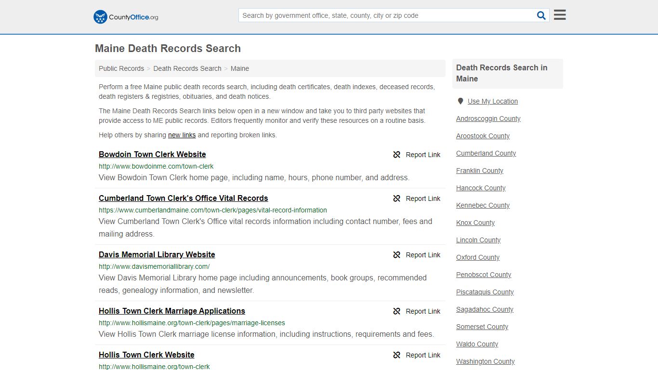Open Hollis Town Clerk Marriage Applications
Viewport: 658px width, 370px height.
172,311
